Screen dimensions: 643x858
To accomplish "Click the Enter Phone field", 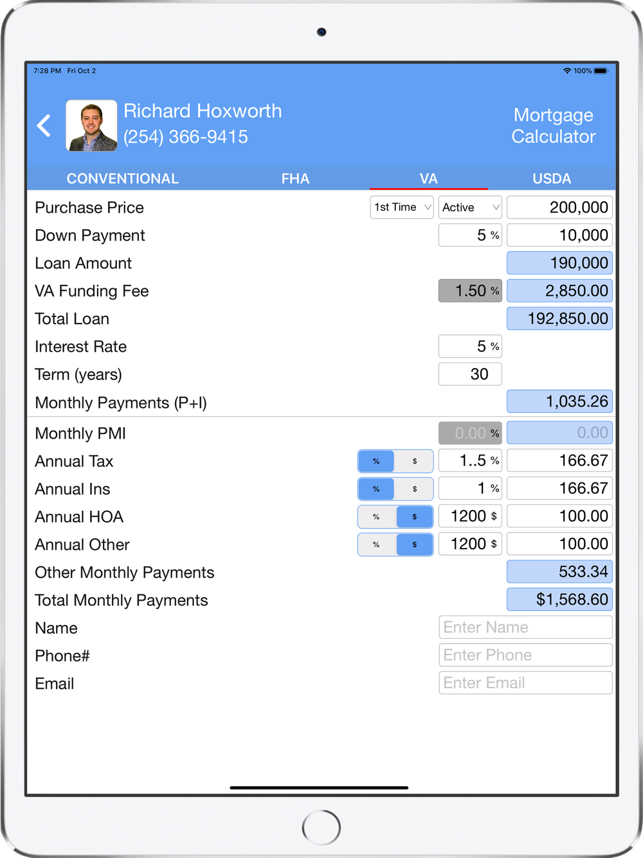I will [525, 655].
